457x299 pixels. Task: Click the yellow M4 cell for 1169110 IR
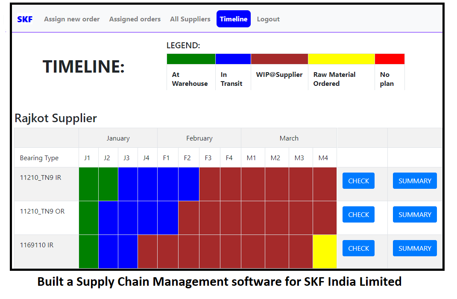pyautogui.click(x=325, y=252)
